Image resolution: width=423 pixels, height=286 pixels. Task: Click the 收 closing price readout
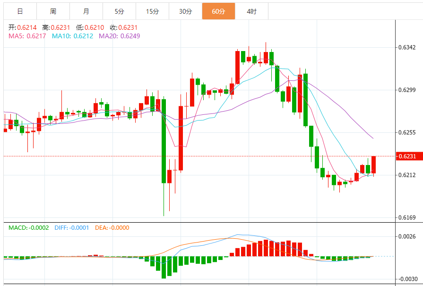(123, 27)
